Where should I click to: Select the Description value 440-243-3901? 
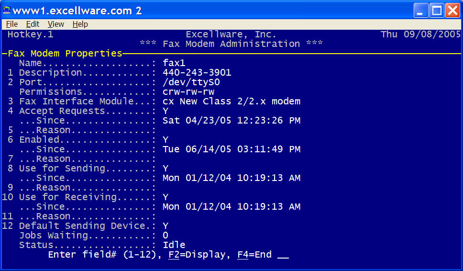pyautogui.click(x=197, y=72)
